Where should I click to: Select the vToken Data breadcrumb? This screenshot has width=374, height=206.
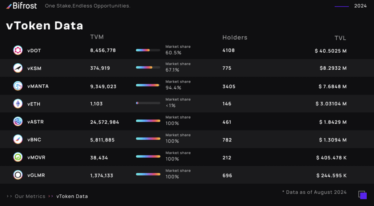72,196
